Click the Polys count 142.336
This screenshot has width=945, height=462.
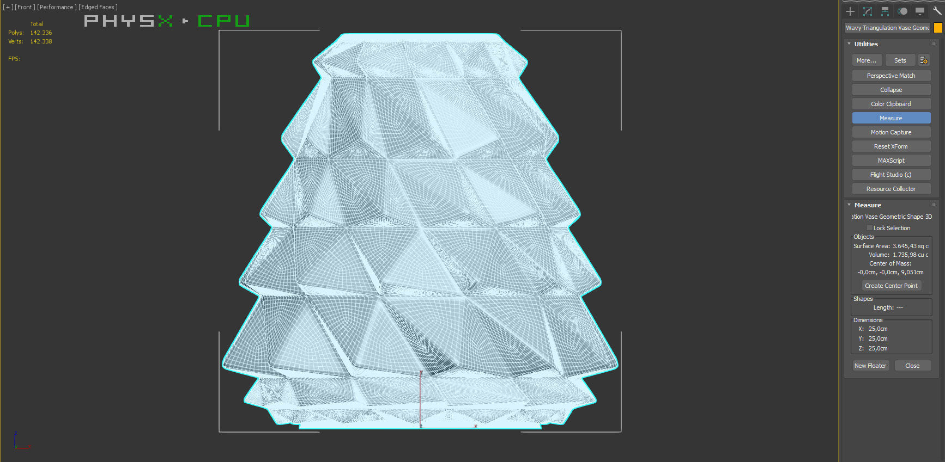click(x=41, y=33)
